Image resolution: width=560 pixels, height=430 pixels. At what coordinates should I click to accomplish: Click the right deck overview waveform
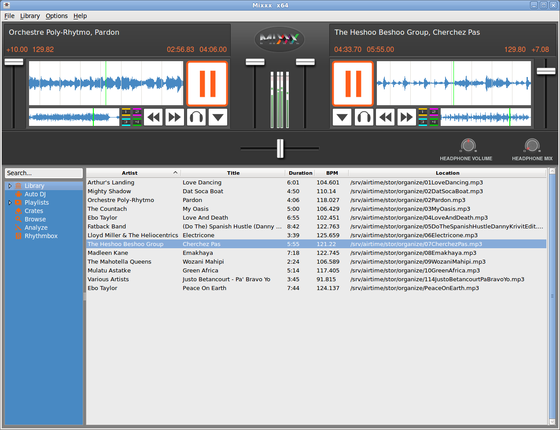pyautogui.click(x=486, y=117)
